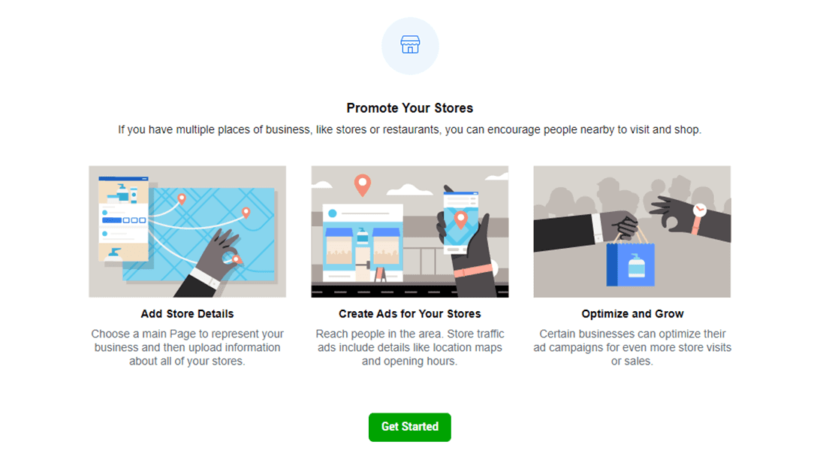Open the Create Ads for Your Stores illustration
The width and height of the screenshot is (826, 472).
point(409,231)
